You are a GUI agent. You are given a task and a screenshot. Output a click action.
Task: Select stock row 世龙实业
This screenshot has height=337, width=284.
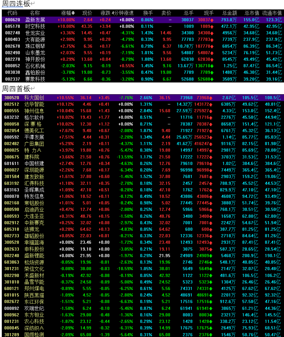(x=143, y=33)
